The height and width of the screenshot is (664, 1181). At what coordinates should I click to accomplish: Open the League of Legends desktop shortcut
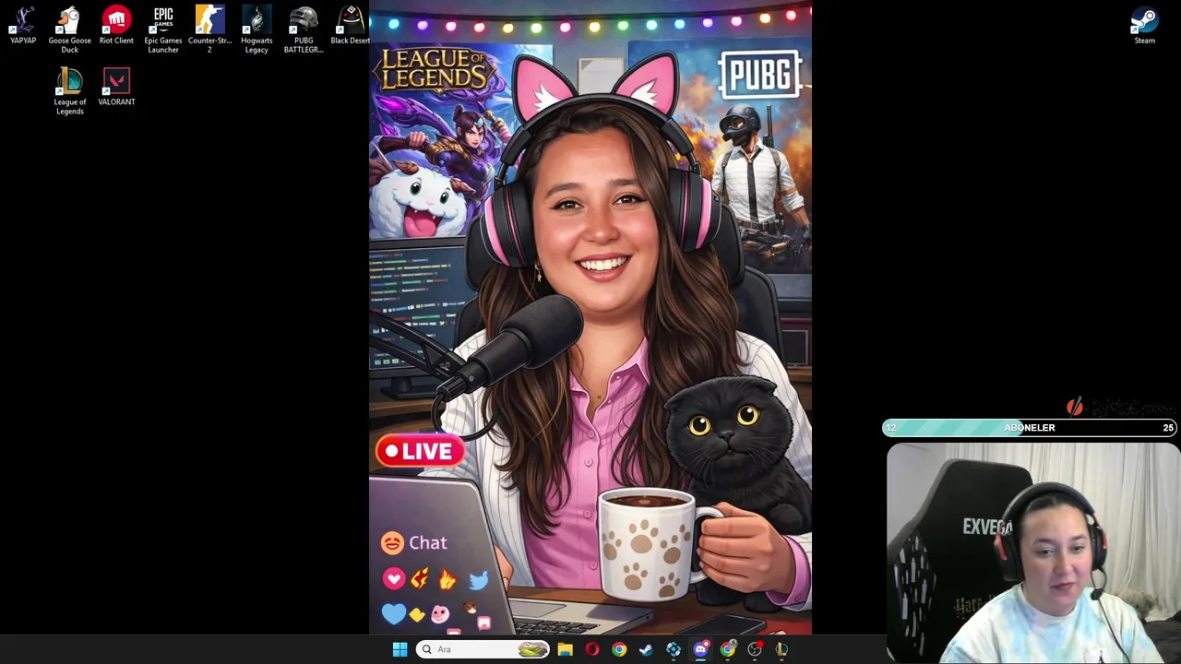pos(70,91)
